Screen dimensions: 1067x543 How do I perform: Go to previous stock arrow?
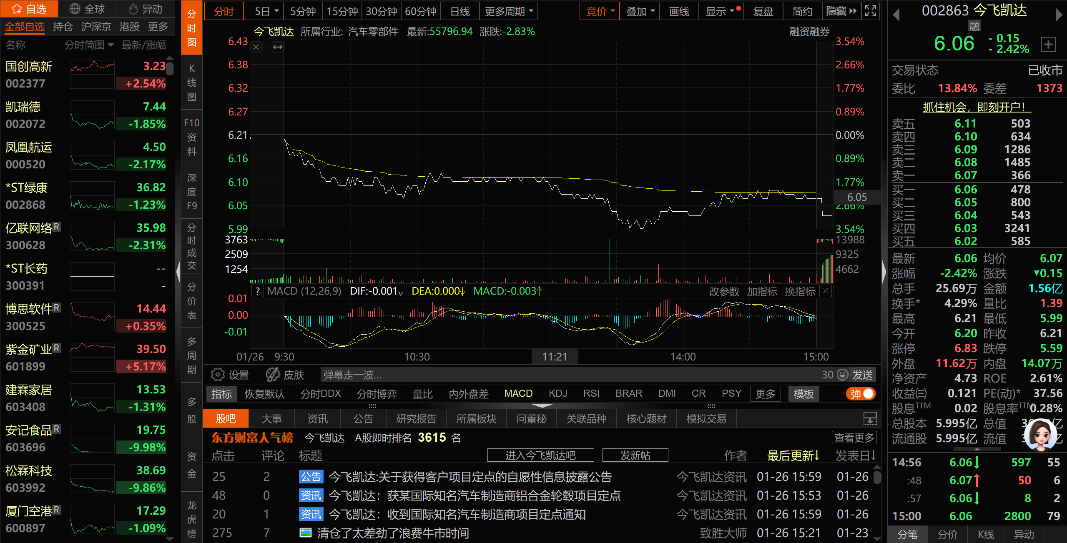tap(896, 15)
